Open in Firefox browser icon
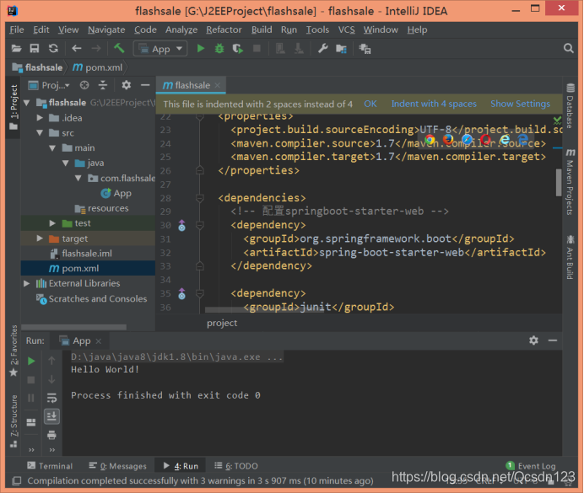Image resolution: width=584 pixels, height=493 pixels. coord(448,140)
